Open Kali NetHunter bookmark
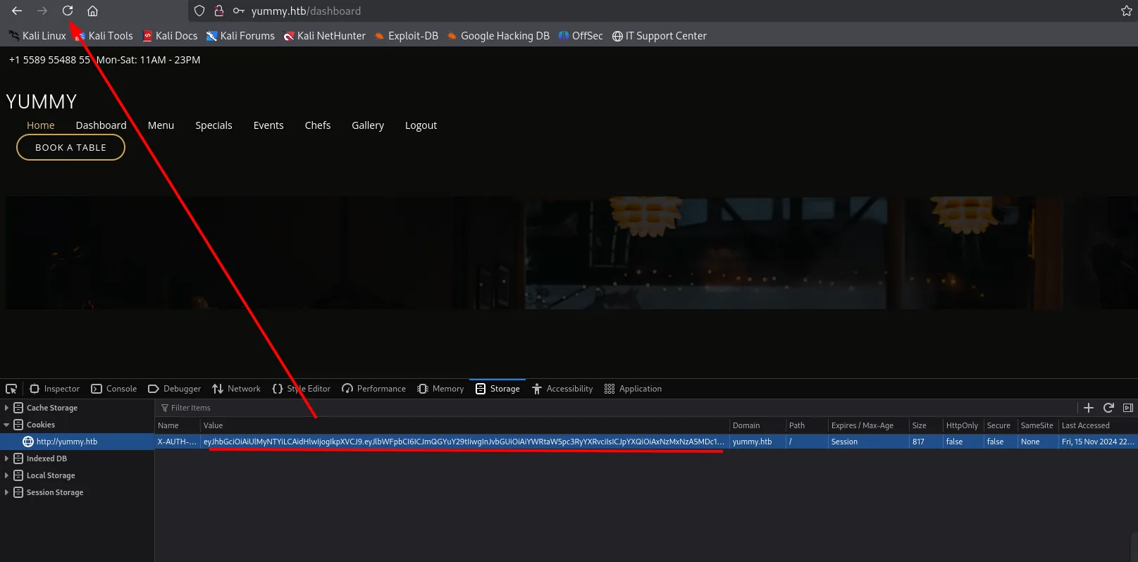Viewport: 1138px width, 562px height. point(325,36)
